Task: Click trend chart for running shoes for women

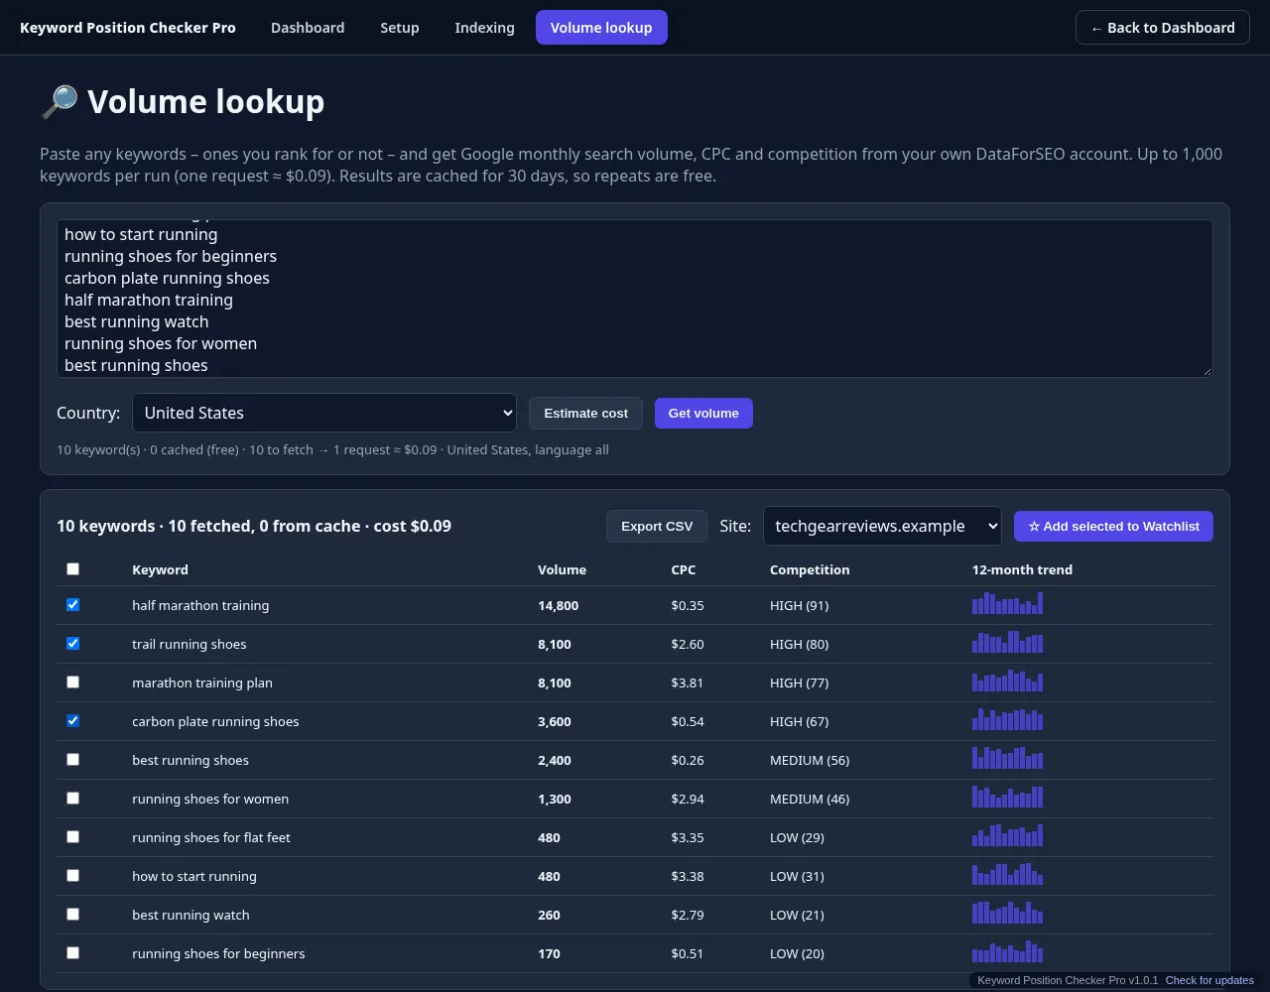Action: (x=1007, y=797)
